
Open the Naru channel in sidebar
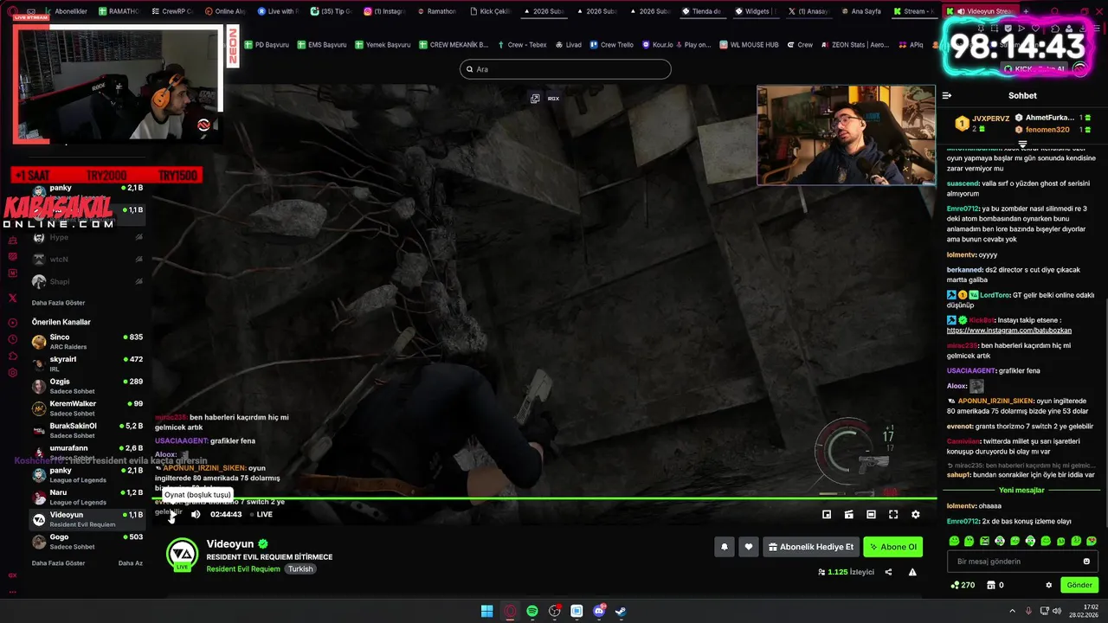[x=87, y=497]
